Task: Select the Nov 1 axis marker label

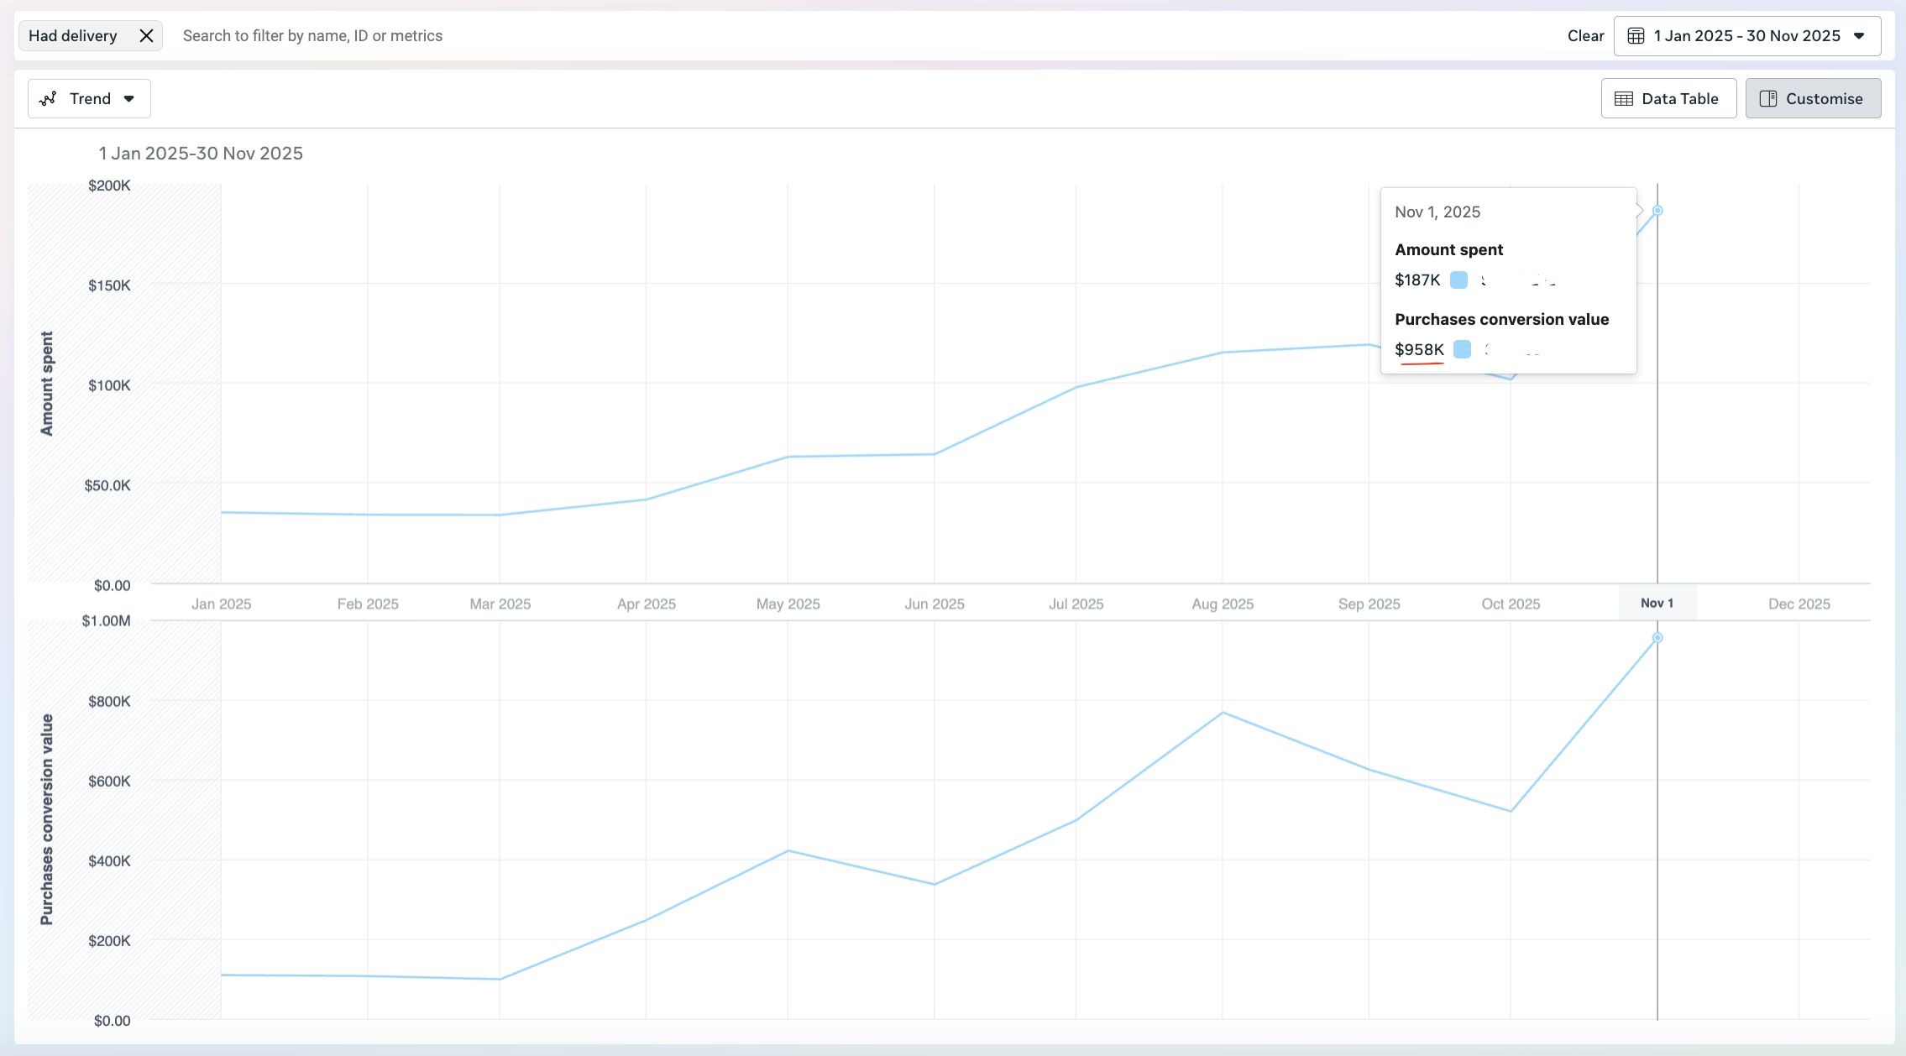Action: click(x=1657, y=603)
